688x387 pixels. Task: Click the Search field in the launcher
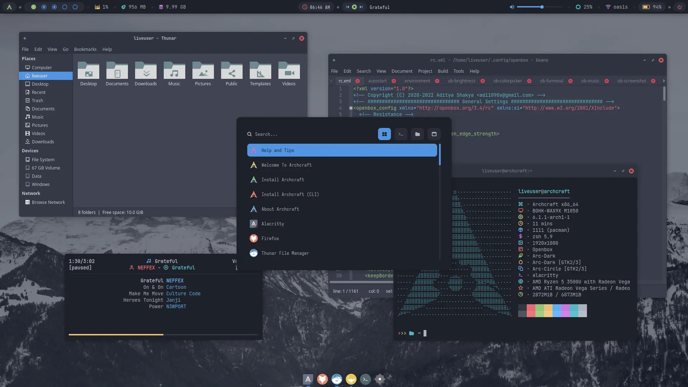click(287, 134)
